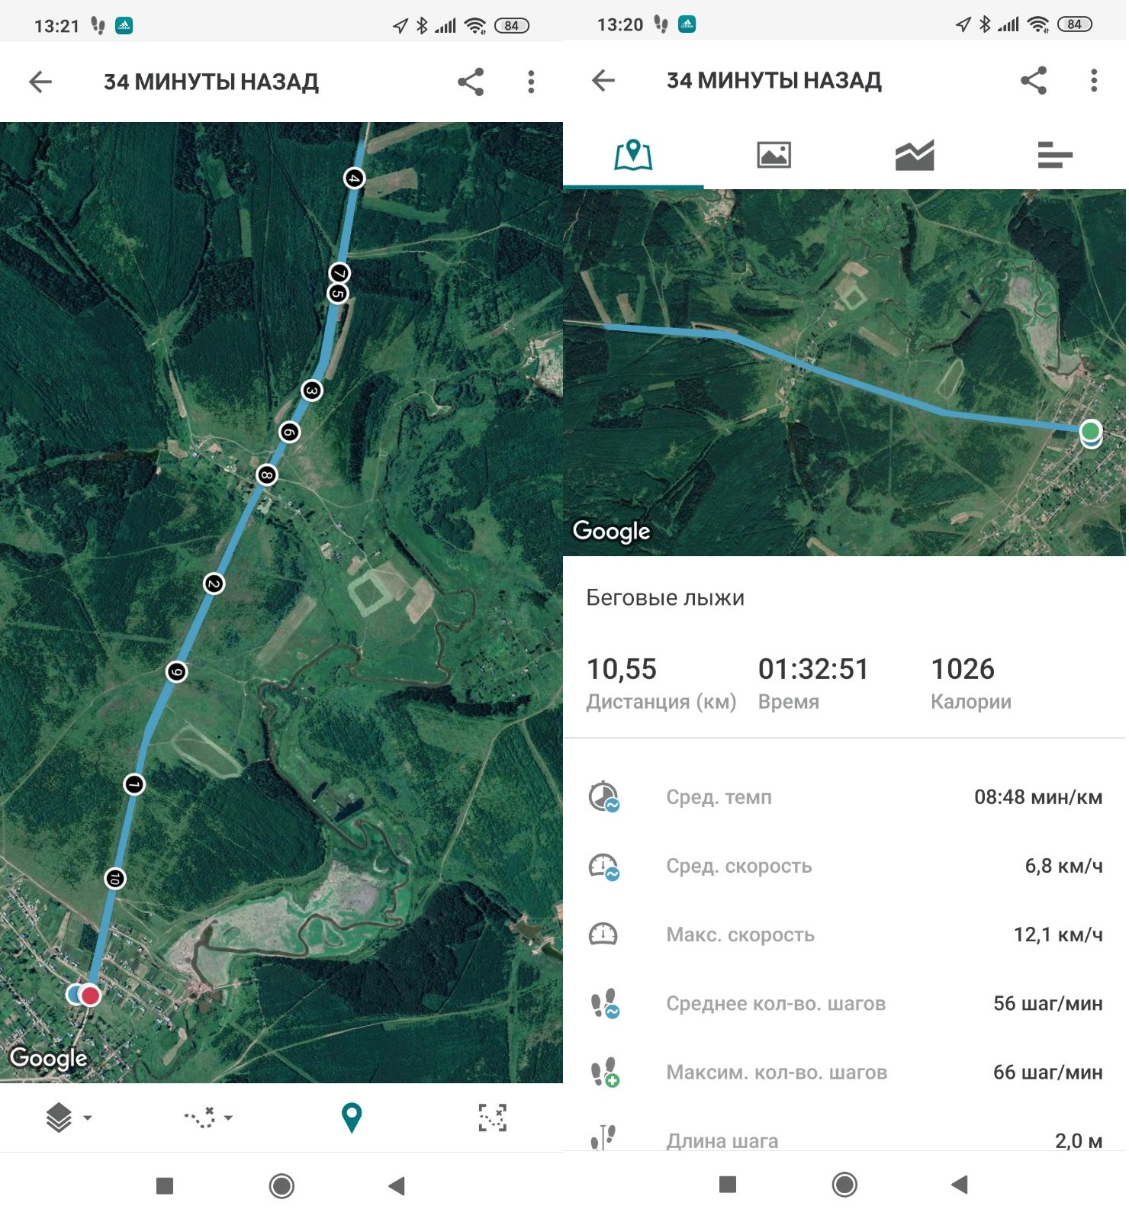Open the three-dot menu on the right screen
The height and width of the screenshot is (1219, 1129).
[x=1095, y=81]
